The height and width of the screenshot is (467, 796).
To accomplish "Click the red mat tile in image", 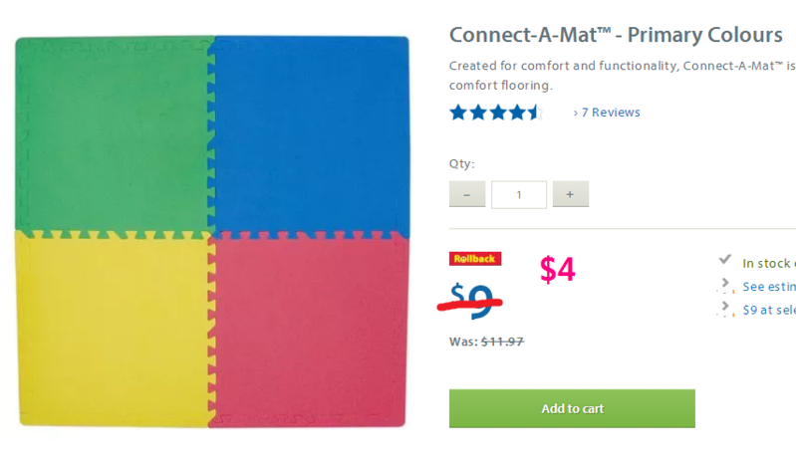I will pyautogui.click(x=311, y=329).
